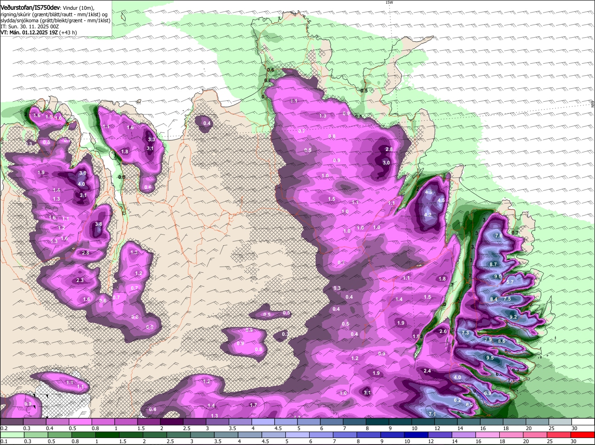Click the 'VT: Mán. 01.12.2025 19Z (+43 h)' line
The image size is (595, 445).
click(x=39, y=33)
